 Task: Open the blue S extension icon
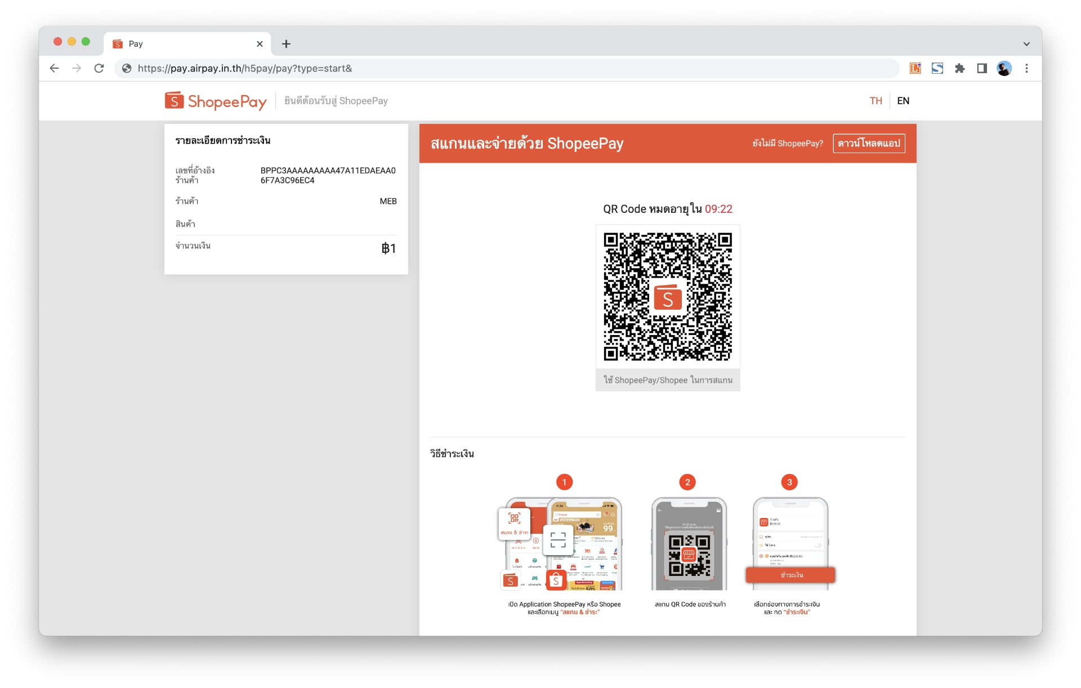(x=937, y=68)
